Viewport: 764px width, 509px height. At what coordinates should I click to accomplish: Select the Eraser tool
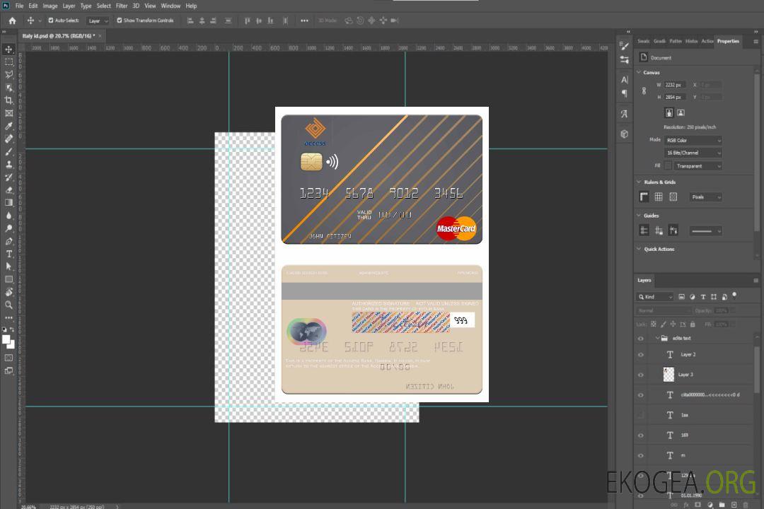8,190
